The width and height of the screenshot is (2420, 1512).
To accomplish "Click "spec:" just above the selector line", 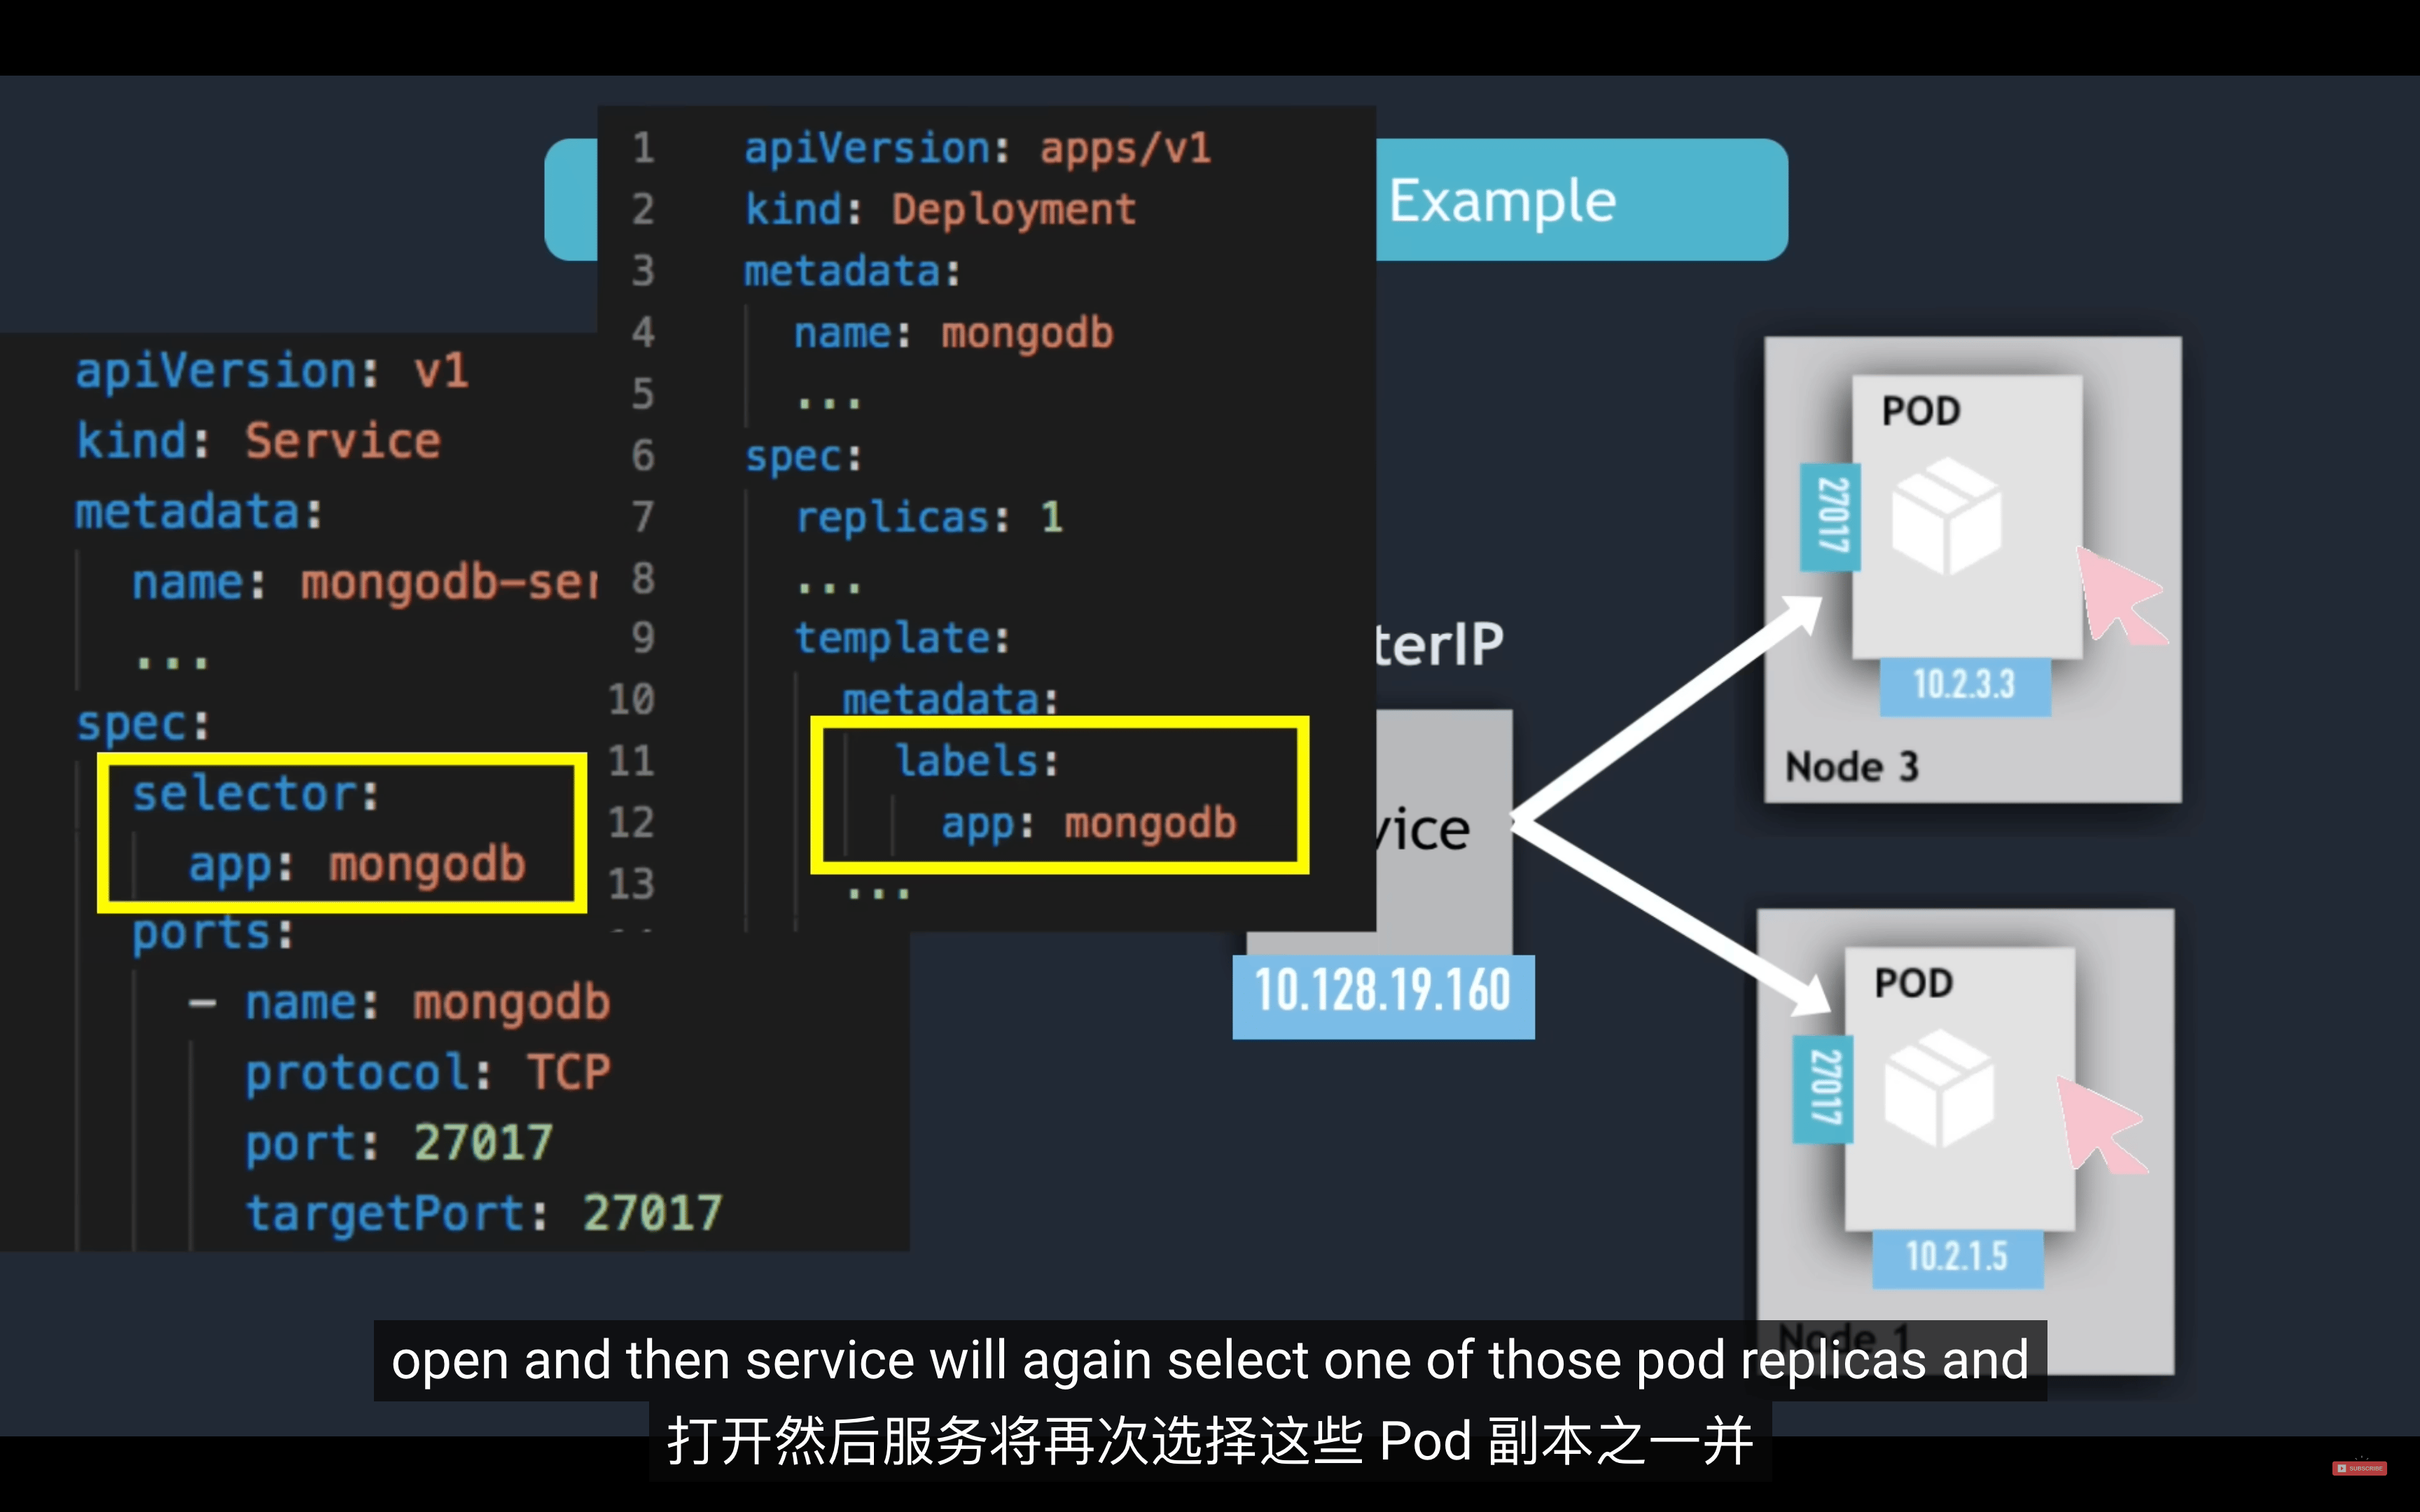I will click(143, 723).
